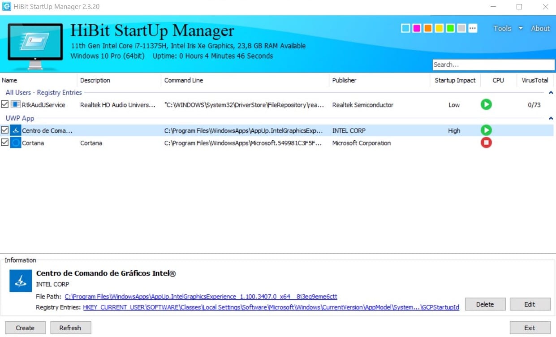This screenshot has width=556, height=337.
Task: Uncheck the Cortana startup checkbox
Action: pos(4,143)
